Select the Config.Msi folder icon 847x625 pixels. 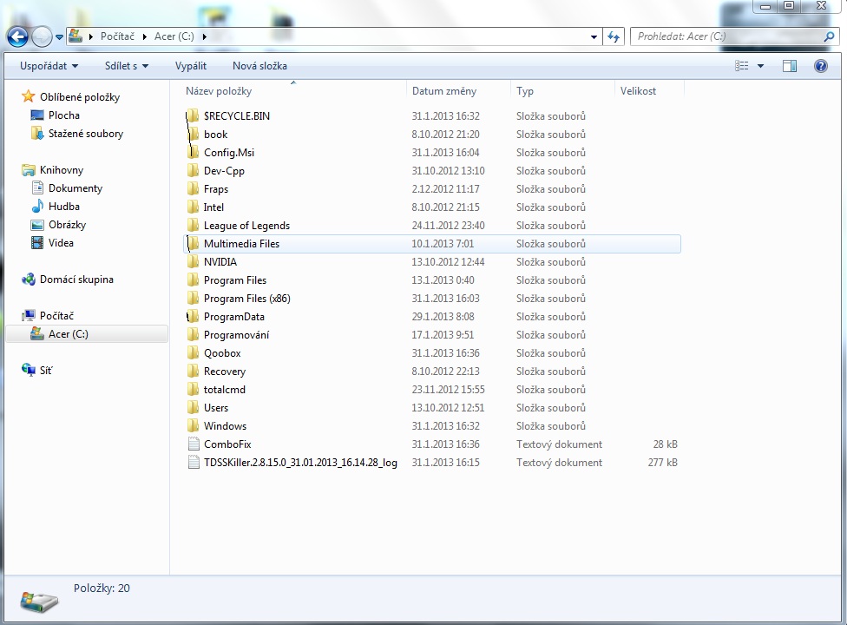[193, 152]
